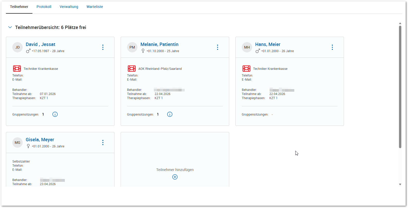Click the JD avatar of David, Jessat
Screen dimensions: 408x208
(17, 47)
